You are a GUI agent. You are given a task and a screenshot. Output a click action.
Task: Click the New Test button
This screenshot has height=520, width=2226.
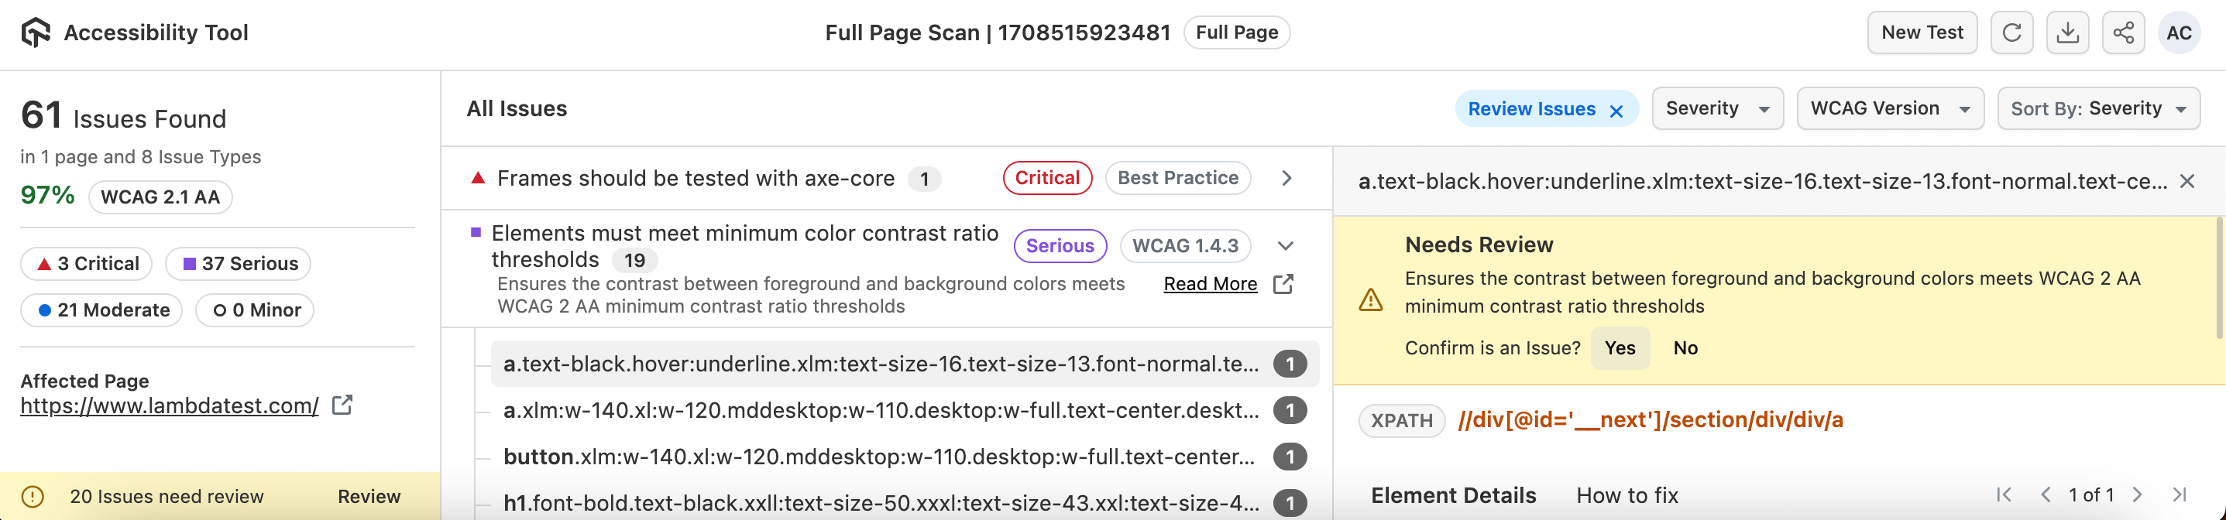(x=1922, y=32)
